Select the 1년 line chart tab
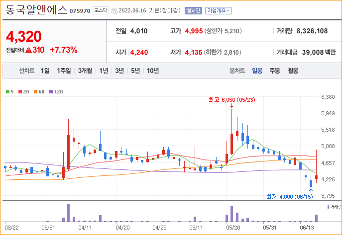This screenshot has width=342, height=235. [104, 71]
